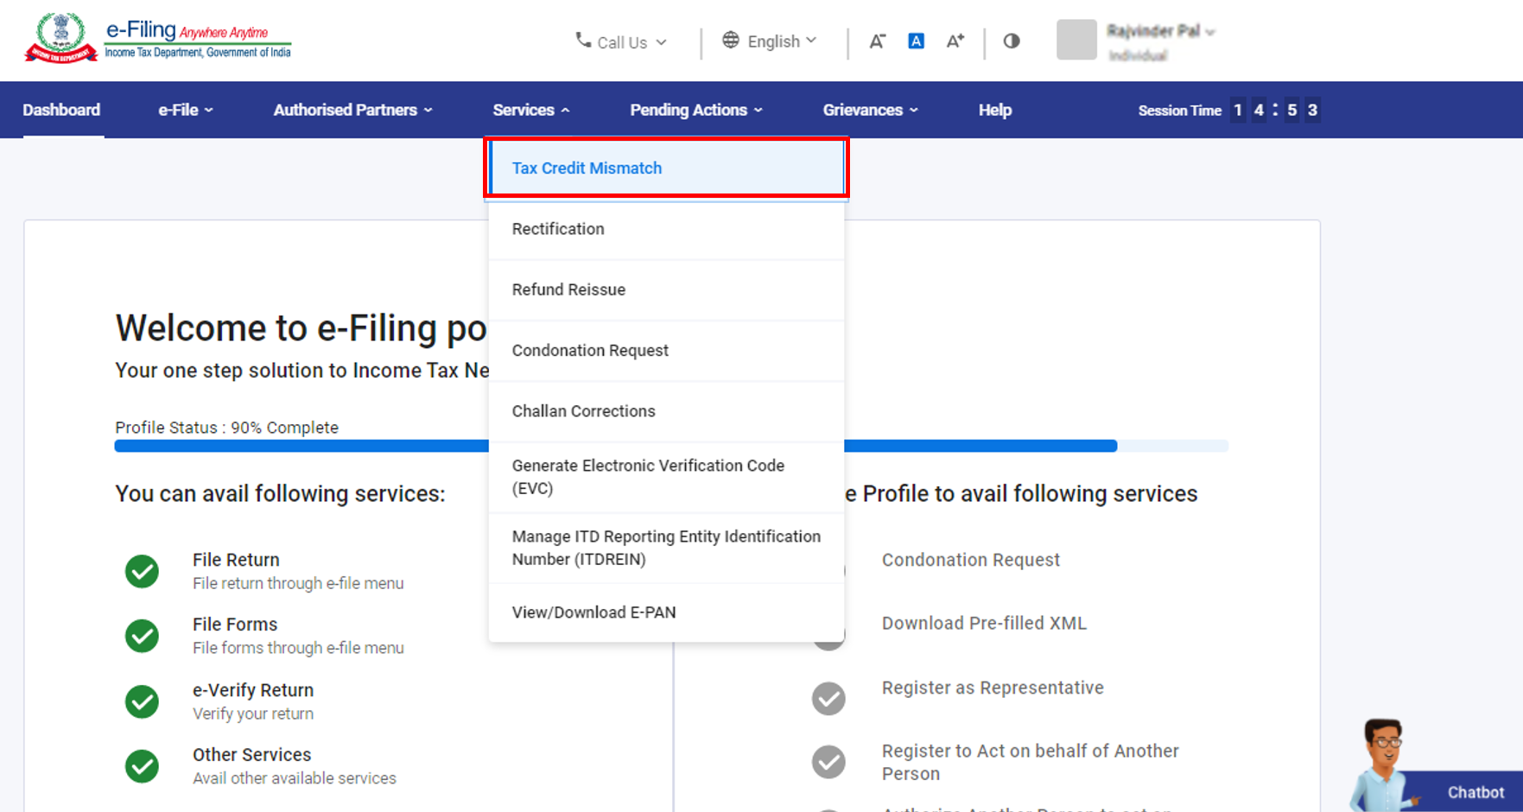Click the grey checkmark beside Register as Representative

pos(828,698)
